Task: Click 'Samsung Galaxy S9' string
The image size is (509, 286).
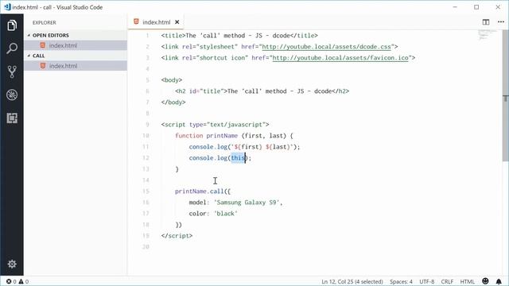Action: 247,203
